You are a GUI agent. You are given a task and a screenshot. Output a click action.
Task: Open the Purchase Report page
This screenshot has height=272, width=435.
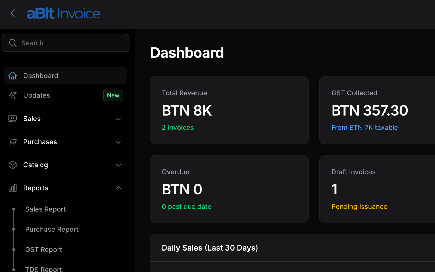(52, 229)
